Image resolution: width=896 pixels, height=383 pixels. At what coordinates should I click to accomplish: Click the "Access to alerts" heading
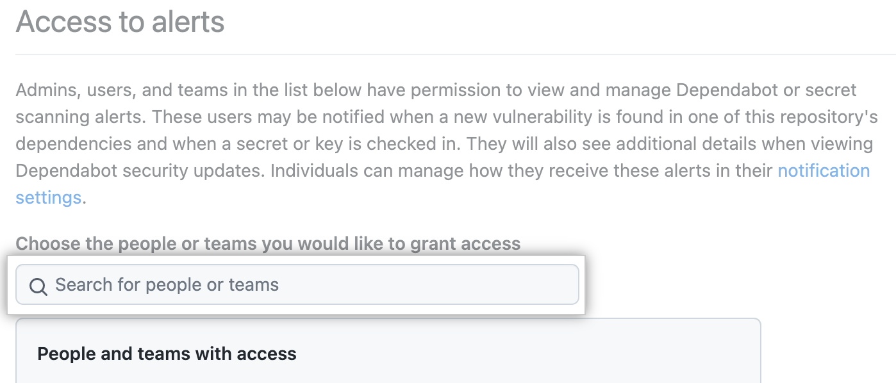pyautogui.click(x=120, y=22)
